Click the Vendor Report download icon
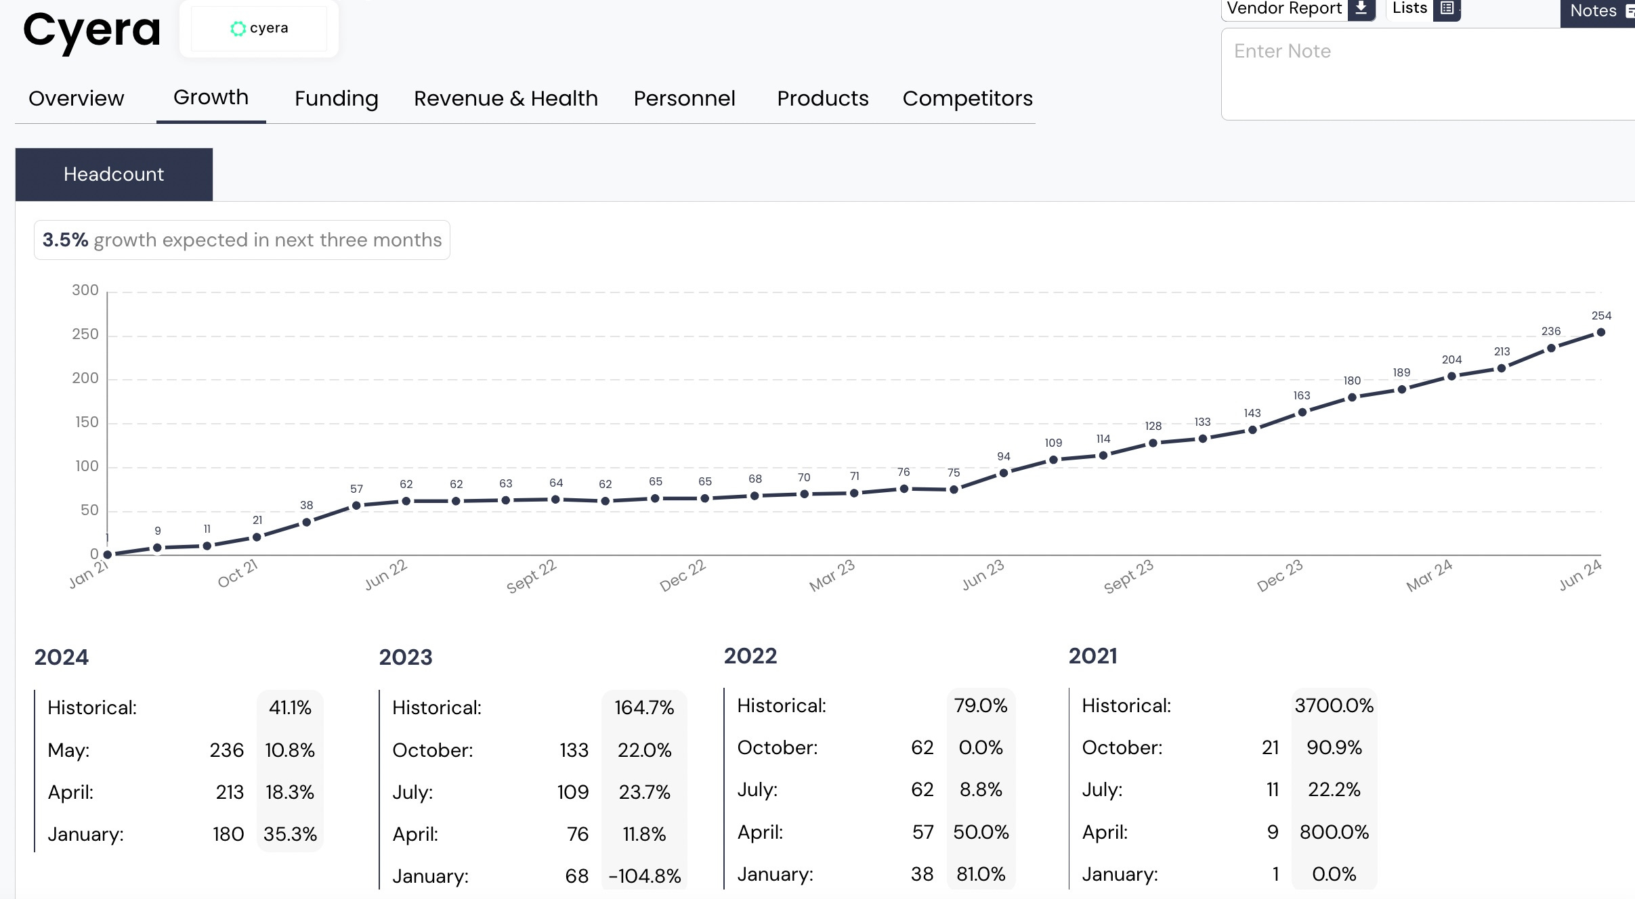This screenshot has width=1635, height=899. (1361, 9)
